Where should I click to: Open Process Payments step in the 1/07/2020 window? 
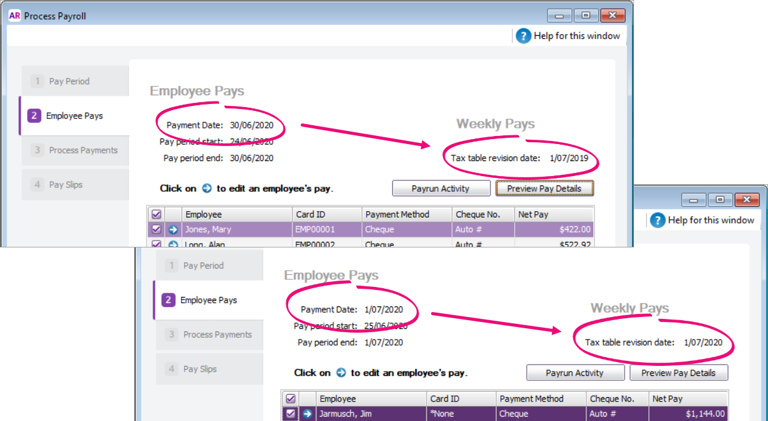(209, 335)
